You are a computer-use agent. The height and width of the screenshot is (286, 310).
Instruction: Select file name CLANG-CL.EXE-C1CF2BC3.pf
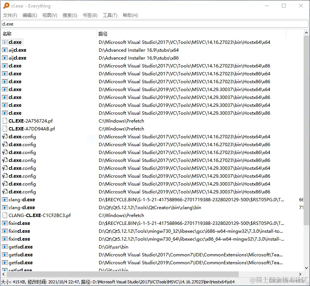(x=39, y=216)
